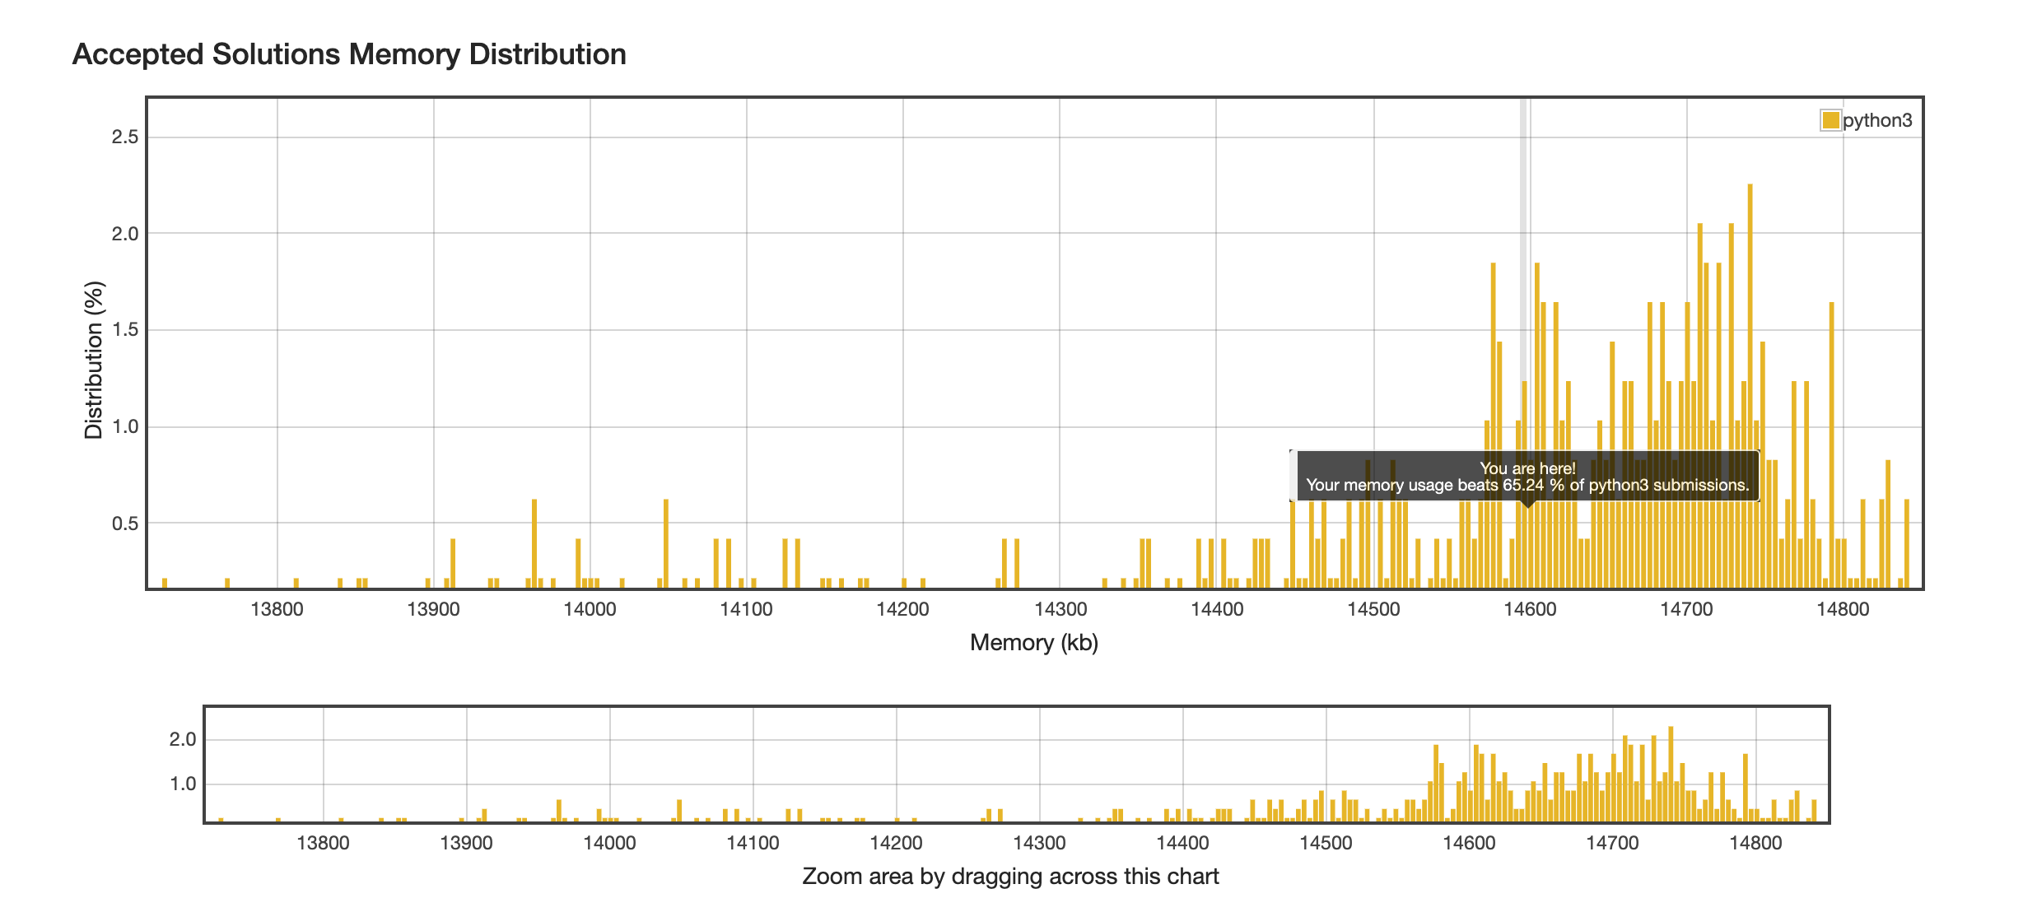The image size is (2037, 912).
Task: Click the 14500 tick label in overview chart
Action: pos(1326,844)
